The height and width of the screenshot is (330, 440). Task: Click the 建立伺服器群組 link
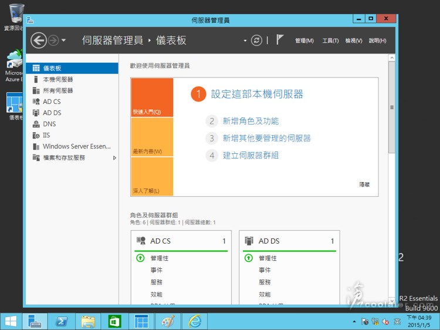251,155
